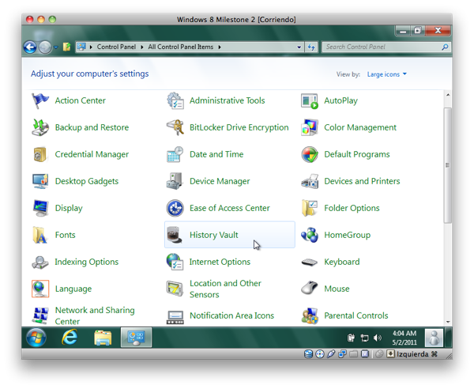Open the Internet Options globe icon
The image size is (474, 389).
[x=175, y=262]
